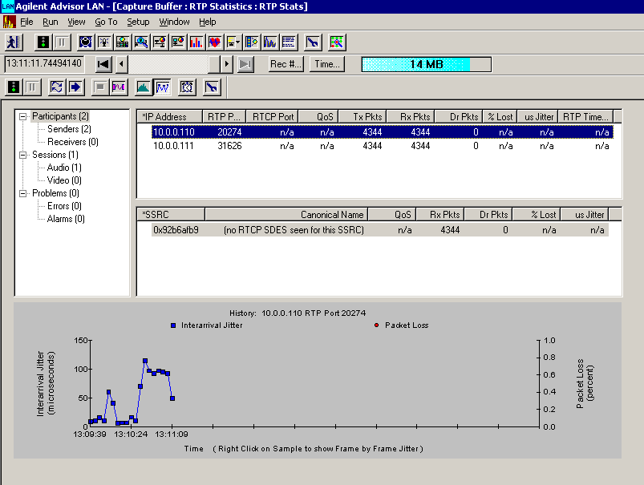Click the running man exit icon
Image resolution: width=644 pixels, height=485 pixels.
13,42
